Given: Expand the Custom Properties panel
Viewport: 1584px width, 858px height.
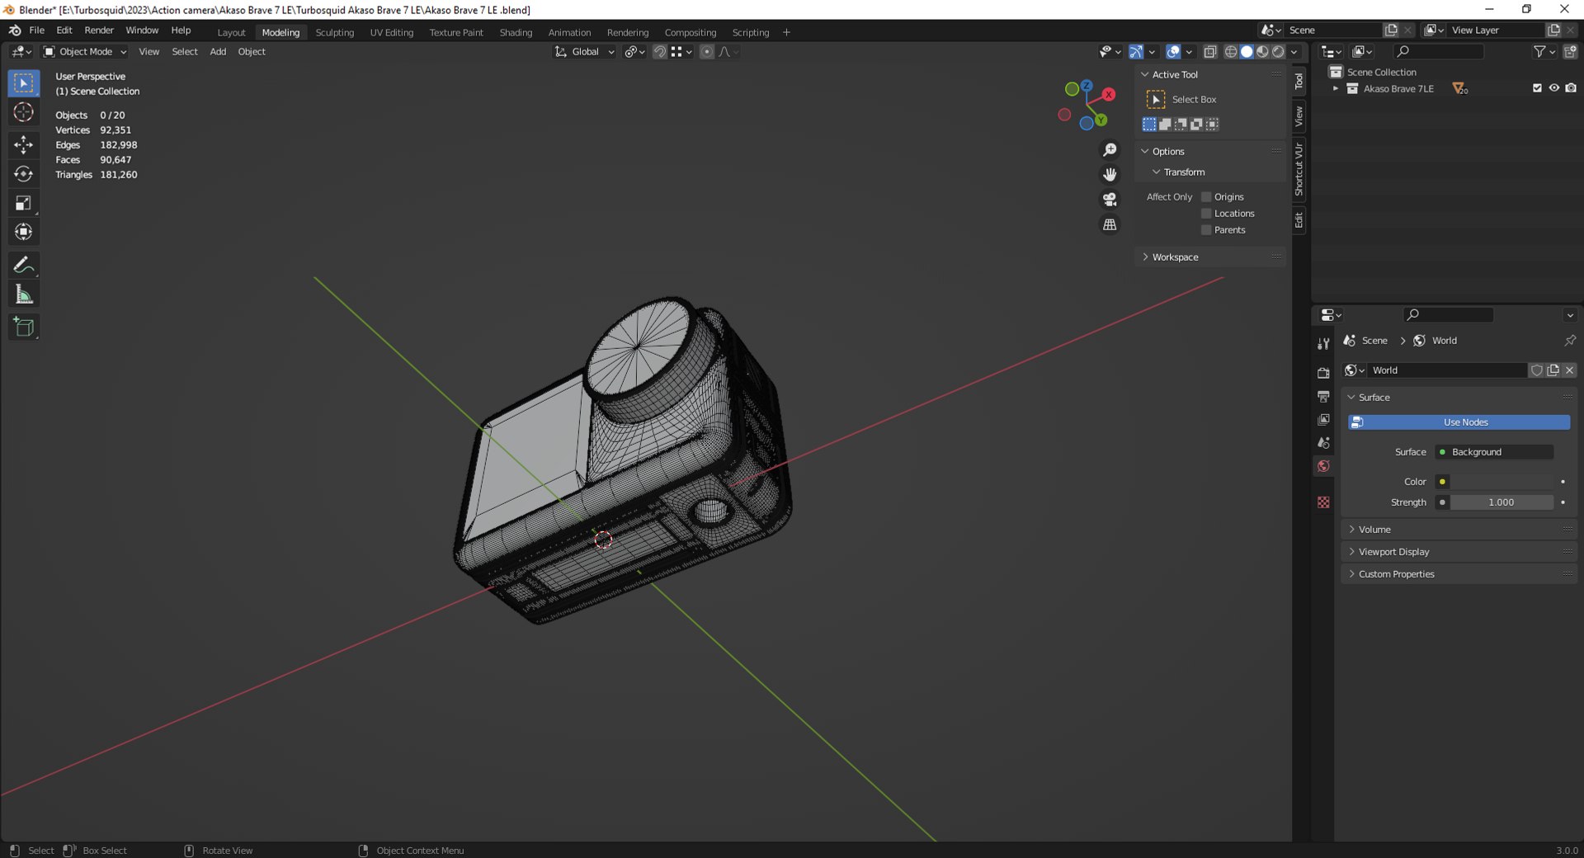Looking at the screenshot, I should [x=1459, y=574].
